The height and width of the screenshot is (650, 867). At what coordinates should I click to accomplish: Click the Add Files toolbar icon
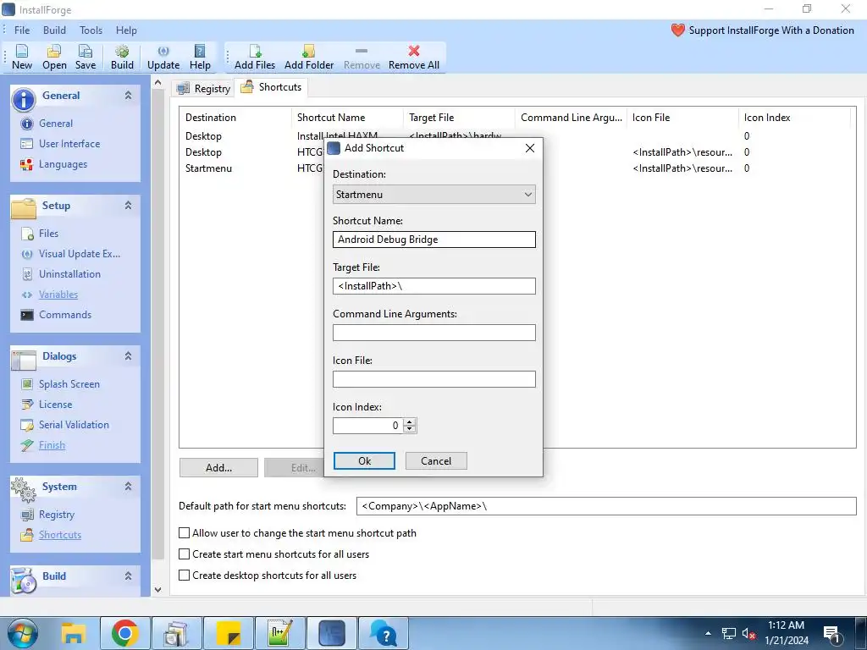pyautogui.click(x=254, y=57)
